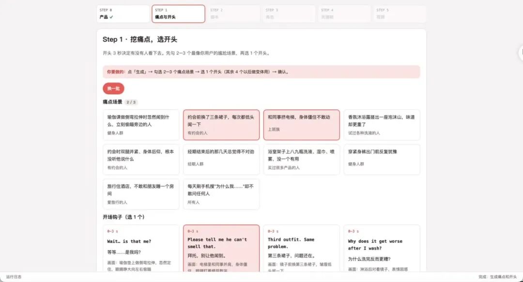Click the 痛点场景 2 / 3 counter badge

[131, 102]
